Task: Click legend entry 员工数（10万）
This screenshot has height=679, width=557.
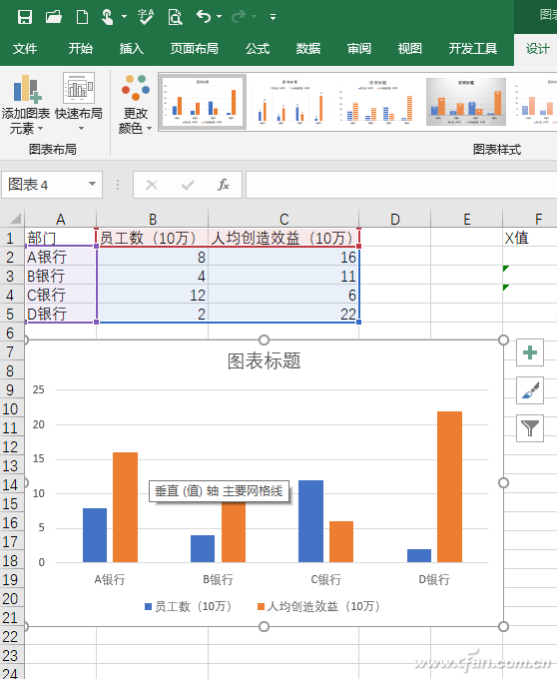Action: coord(189,606)
